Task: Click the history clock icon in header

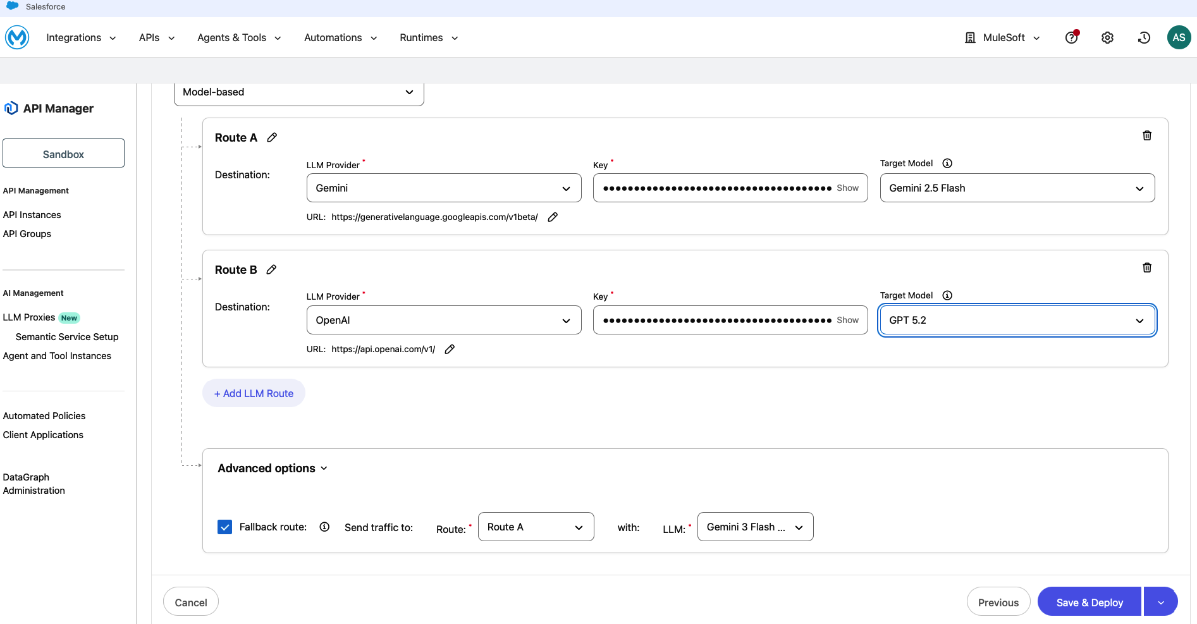Action: [1143, 38]
